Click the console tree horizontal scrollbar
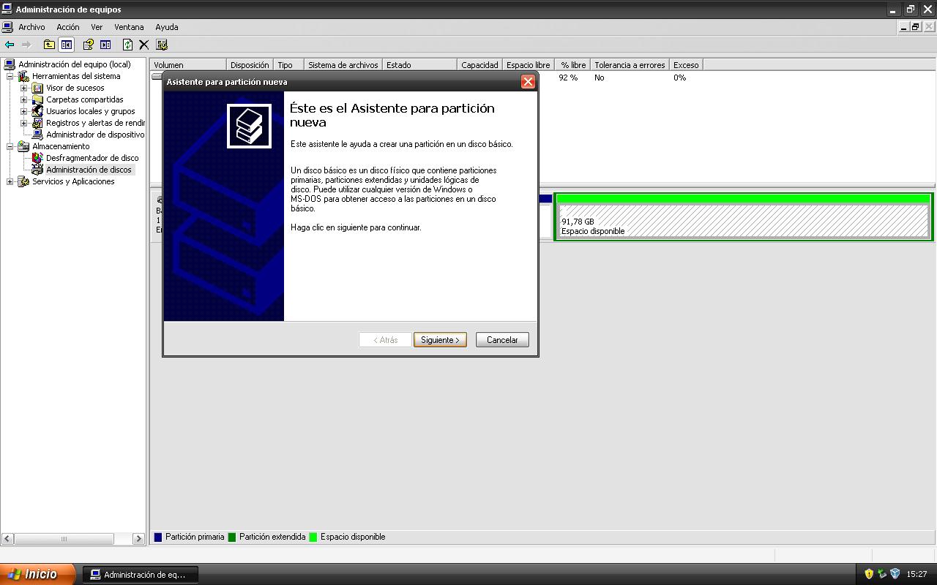 click(64, 539)
